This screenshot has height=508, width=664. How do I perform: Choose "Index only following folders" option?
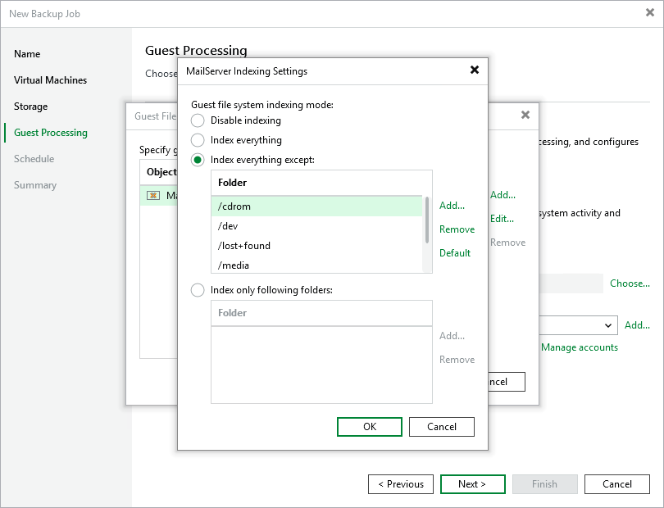click(197, 290)
